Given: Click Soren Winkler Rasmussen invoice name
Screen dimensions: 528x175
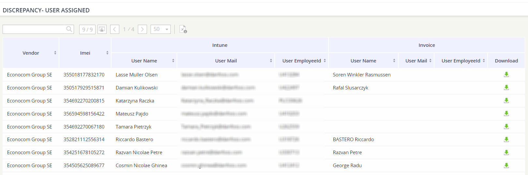Looking at the screenshot, I should (362, 75).
